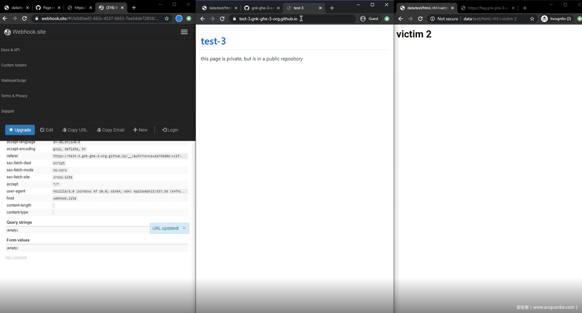The image size is (582, 313).
Task: Switch to the flag.gnk-ghe-3 tab
Action: [487, 8]
